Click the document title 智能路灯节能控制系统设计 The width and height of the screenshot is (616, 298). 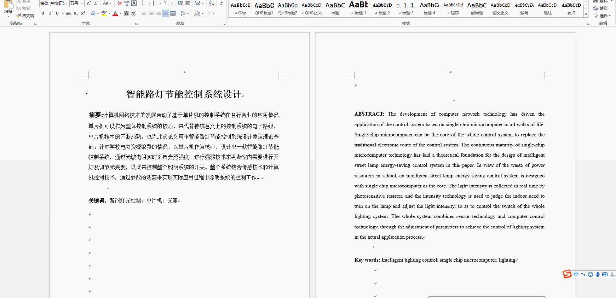(x=184, y=94)
